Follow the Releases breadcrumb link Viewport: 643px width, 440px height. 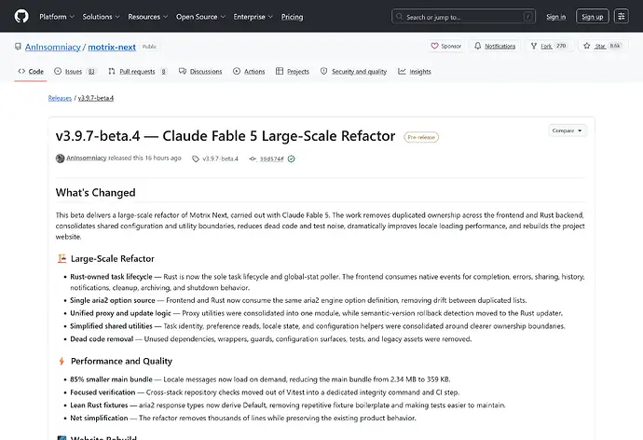tap(60, 98)
